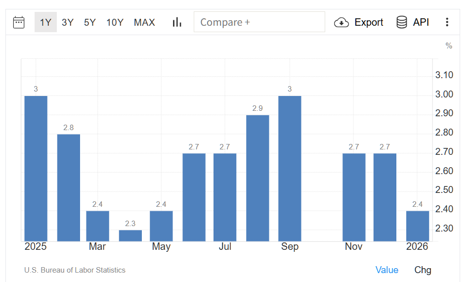Click into the Compare + field
The image size is (471, 282).
(259, 22)
